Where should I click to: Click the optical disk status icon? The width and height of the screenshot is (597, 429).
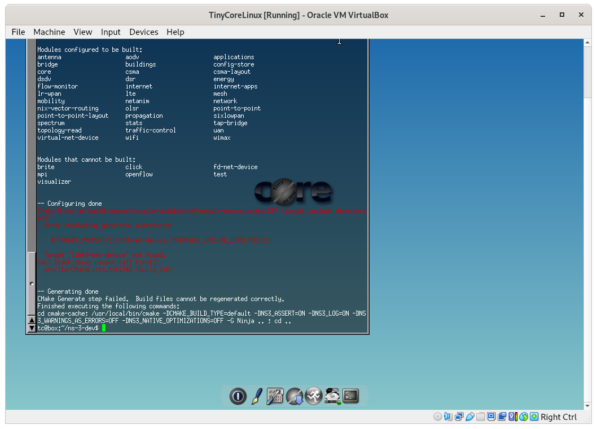437,417
